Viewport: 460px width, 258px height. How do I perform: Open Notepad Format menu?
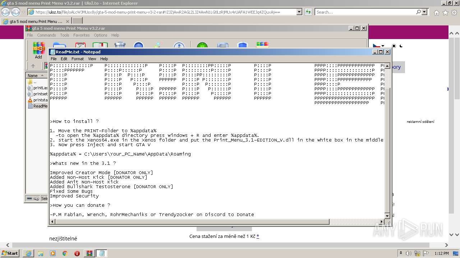coord(78,59)
